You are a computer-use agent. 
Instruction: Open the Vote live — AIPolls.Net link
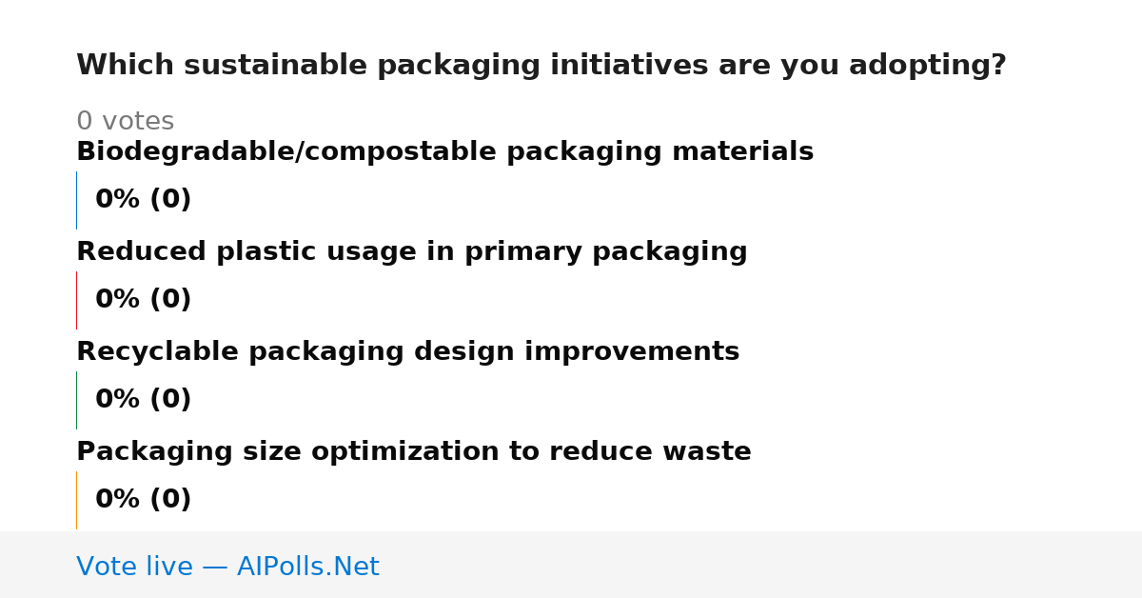[227, 567]
